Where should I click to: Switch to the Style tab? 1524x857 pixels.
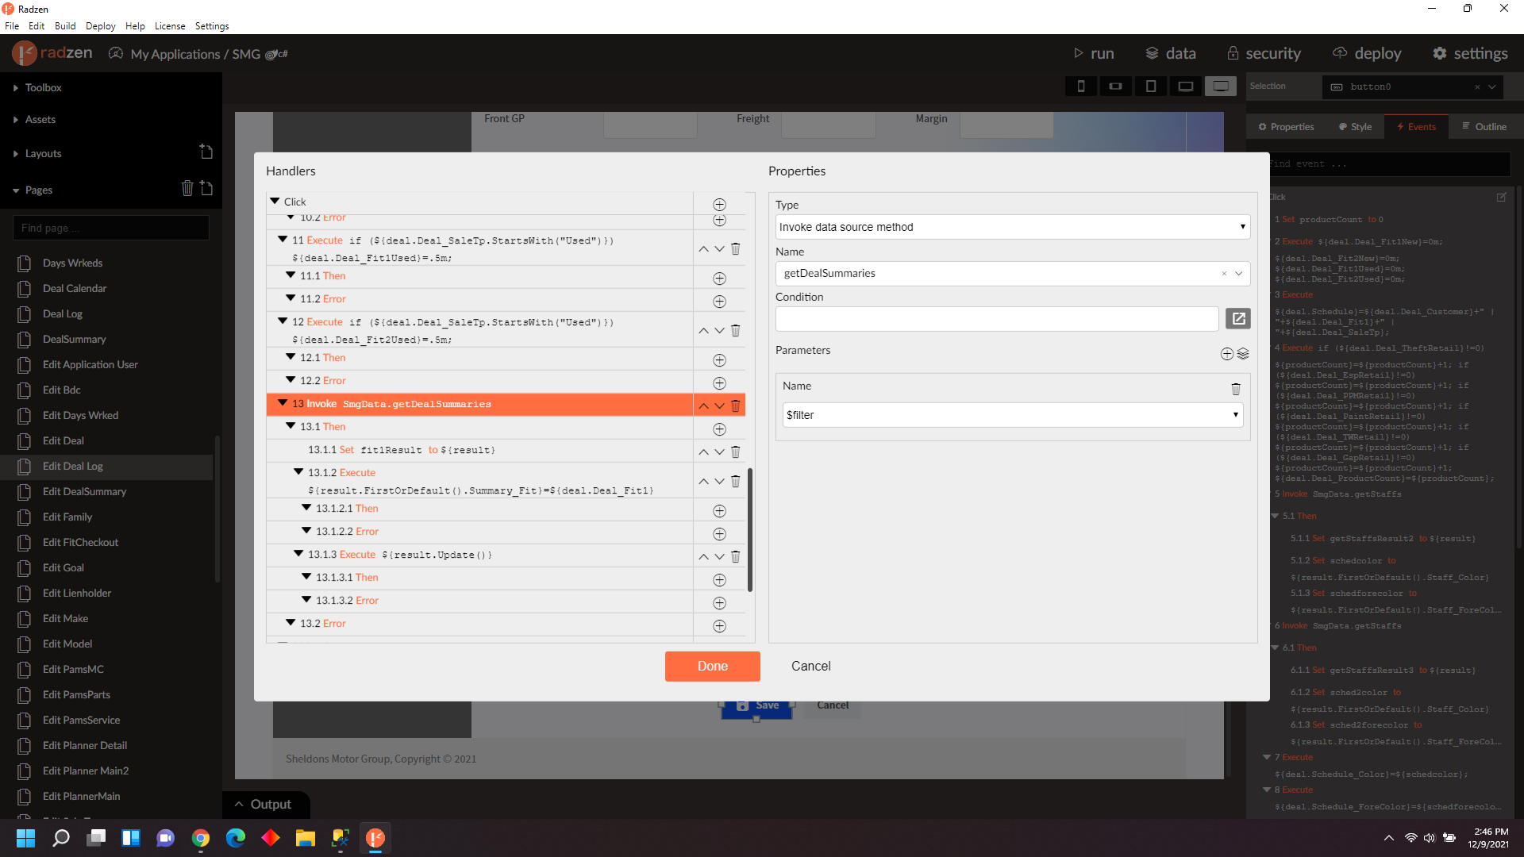click(x=1354, y=126)
